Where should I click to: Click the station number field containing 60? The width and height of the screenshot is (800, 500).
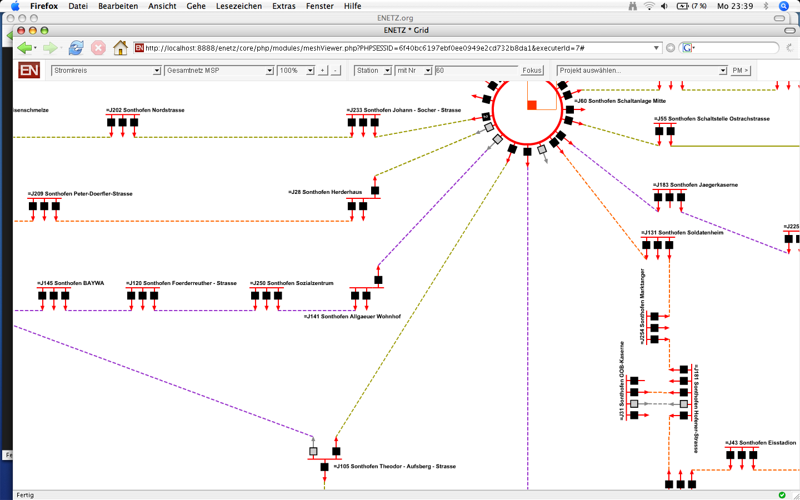(476, 71)
